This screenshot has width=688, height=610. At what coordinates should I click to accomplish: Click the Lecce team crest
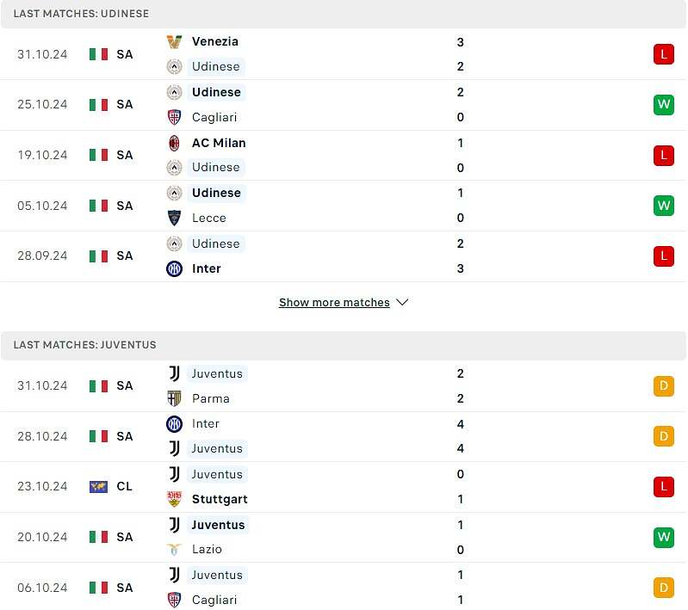(x=174, y=218)
